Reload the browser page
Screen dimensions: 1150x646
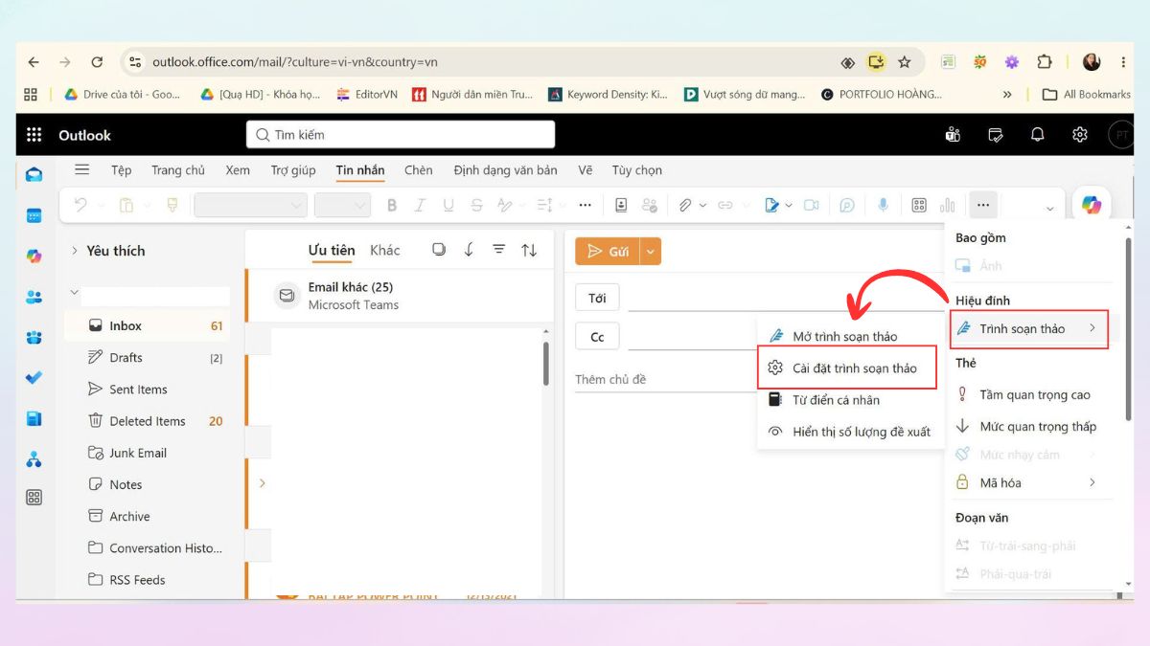point(97,62)
